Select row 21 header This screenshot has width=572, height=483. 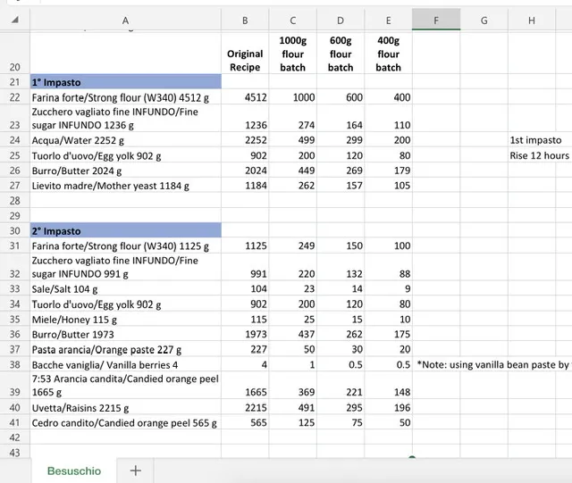14,82
